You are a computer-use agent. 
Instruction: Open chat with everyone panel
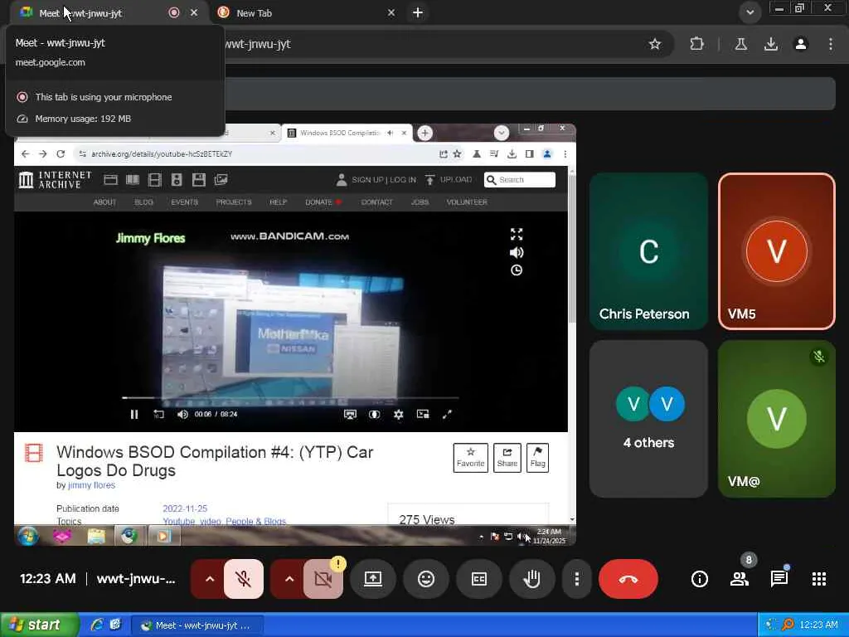tap(779, 579)
